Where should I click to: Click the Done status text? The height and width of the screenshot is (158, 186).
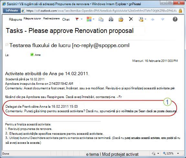(6, 154)
